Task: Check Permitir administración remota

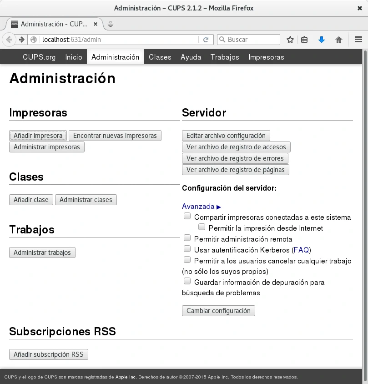Action: 187,238
